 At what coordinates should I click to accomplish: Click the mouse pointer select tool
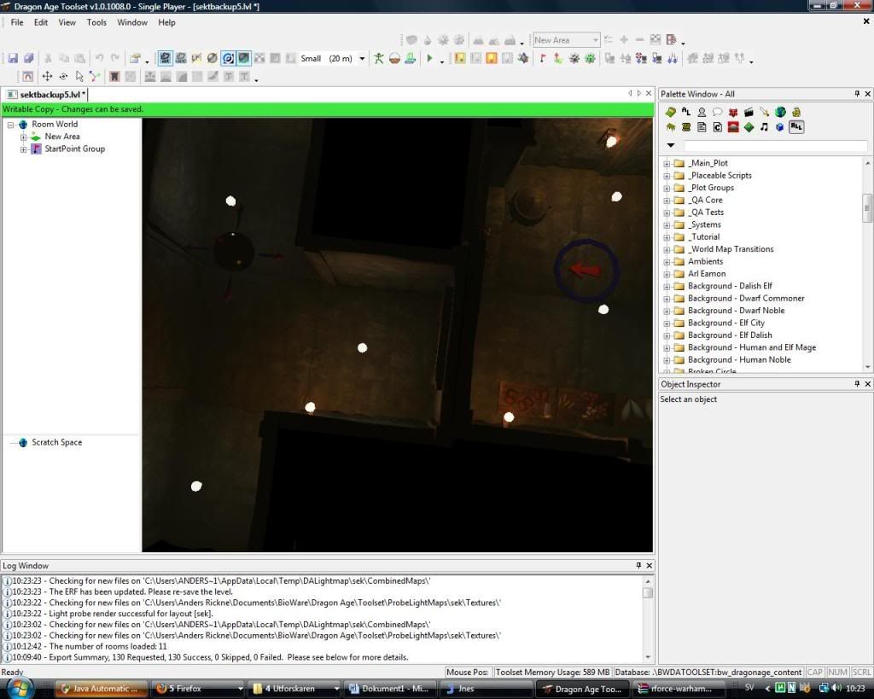click(x=79, y=77)
